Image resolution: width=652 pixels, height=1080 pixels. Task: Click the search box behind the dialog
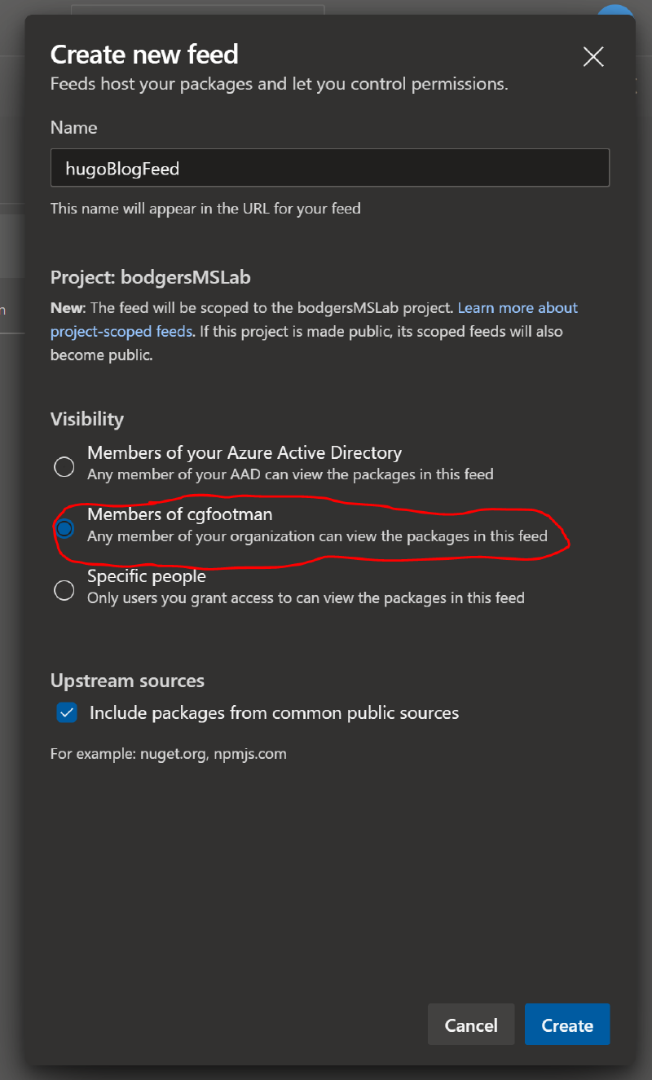(197, 9)
